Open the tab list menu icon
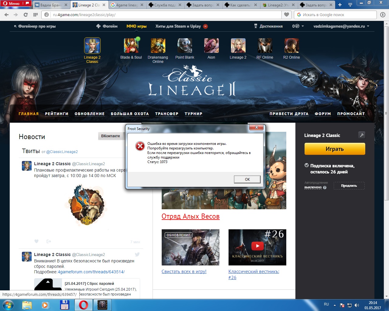 (x=350, y=5)
